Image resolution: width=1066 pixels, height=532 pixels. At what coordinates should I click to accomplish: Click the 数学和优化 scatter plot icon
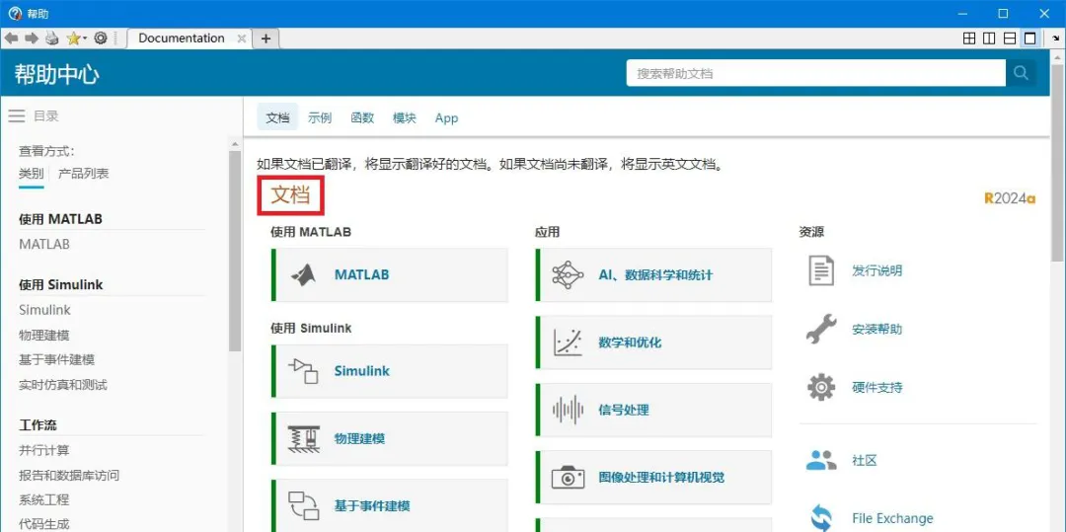[569, 342]
